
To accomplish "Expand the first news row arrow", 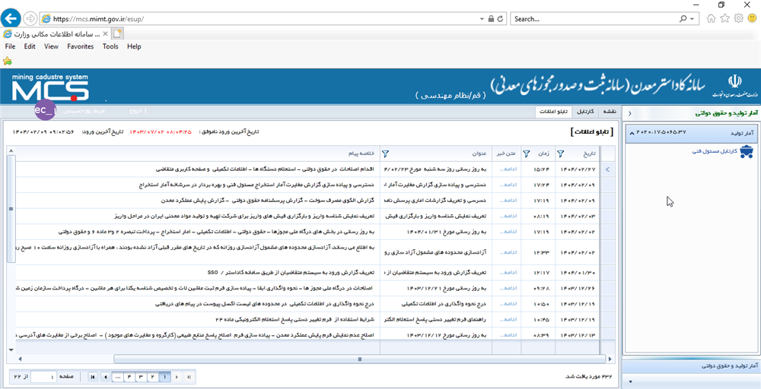I will 607,169.
